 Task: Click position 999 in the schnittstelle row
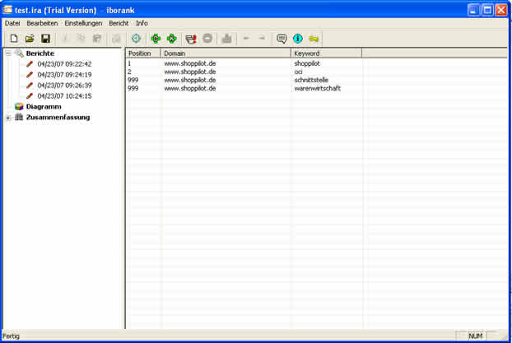[x=133, y=80]
